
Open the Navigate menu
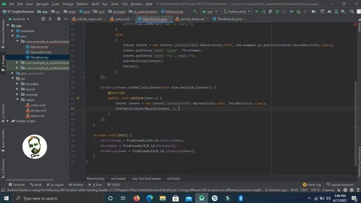click(42, 4)
